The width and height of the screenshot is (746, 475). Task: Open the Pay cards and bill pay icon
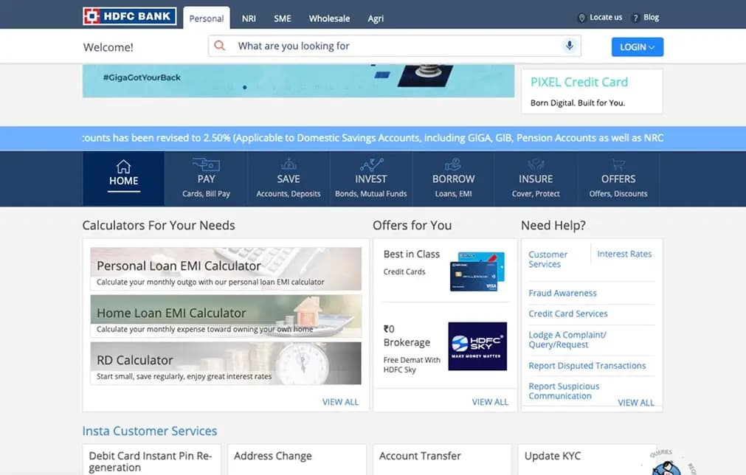pyautogui.click(x=206, y=164)
